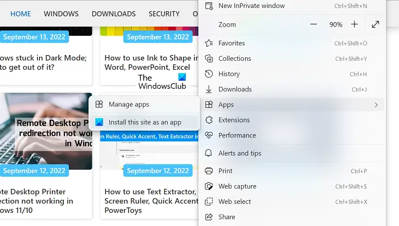Enter full screen with the expand arrows icon
The height and width of the screenshot is (226, 399).
pyautogui.click(x=376, y=24)
